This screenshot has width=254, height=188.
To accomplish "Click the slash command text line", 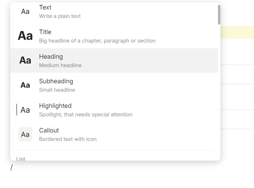I will 11,167.
